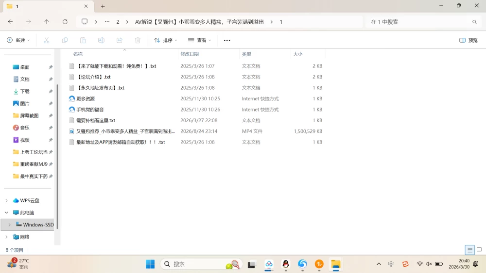Image resolution: width=486 pixels, height=273 pixels.
Task: Click the navigation pane vertical scrollbar
Action: click(x=57, y=156)
